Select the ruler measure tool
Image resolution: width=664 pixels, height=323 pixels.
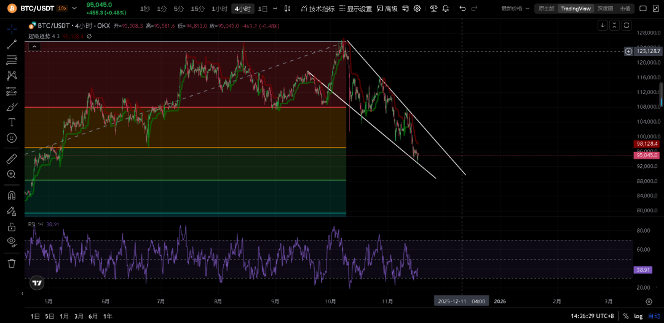pyautogui.click(x=12, y=159)
